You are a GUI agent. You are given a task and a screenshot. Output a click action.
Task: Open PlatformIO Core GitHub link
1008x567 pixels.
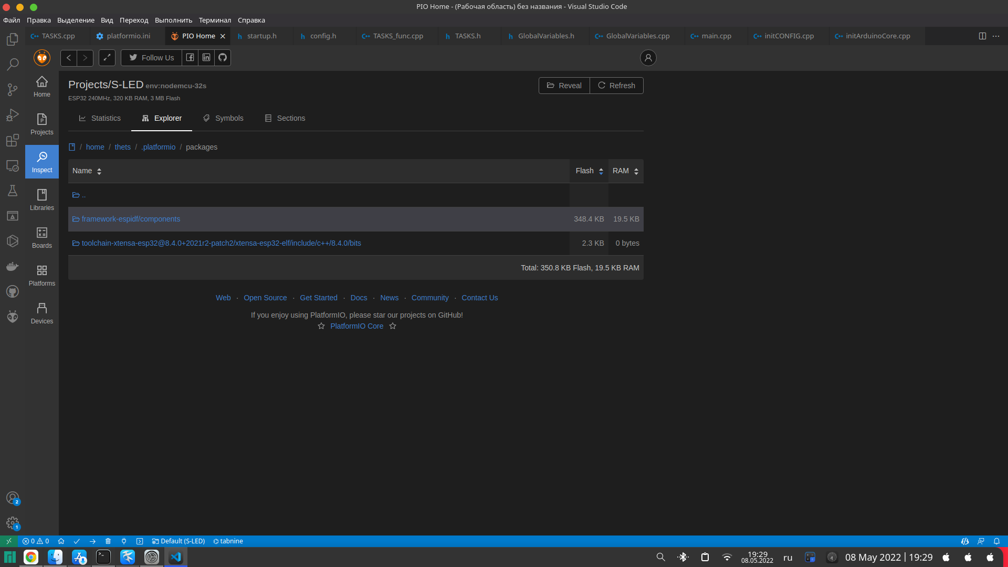pos(357,326)
